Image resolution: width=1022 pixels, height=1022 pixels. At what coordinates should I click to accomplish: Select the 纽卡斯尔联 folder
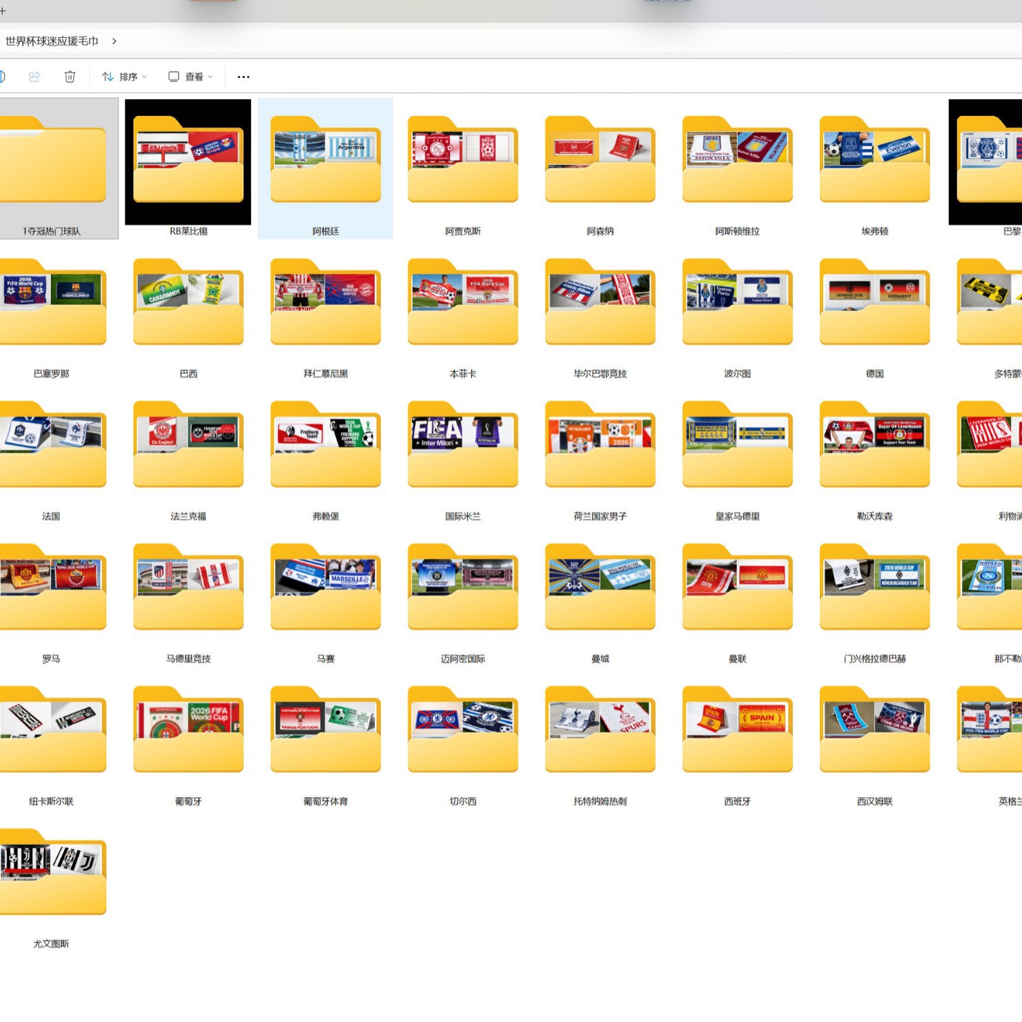click(52, 729)
